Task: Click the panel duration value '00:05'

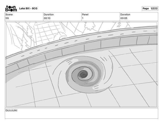Action: 124,18
